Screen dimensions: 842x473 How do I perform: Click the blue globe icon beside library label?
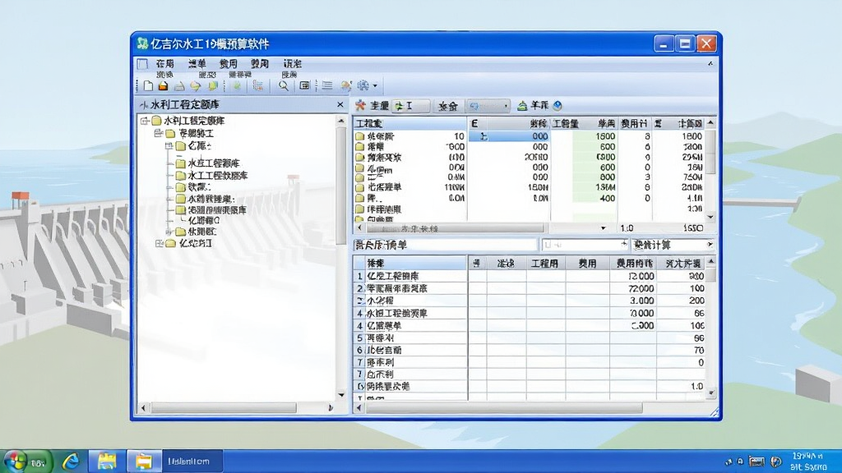click(x=557, y=106)
